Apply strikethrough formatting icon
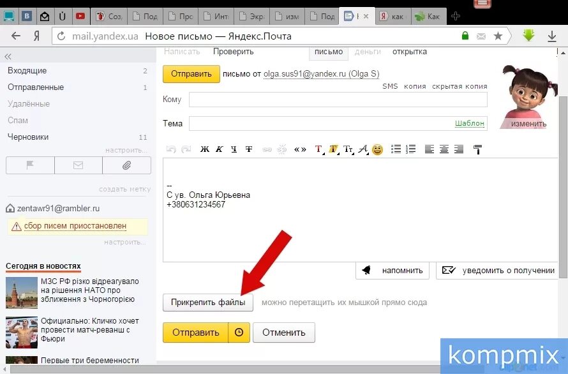The width and height of the screenshot is (568, 374). (x=249, y=149)
